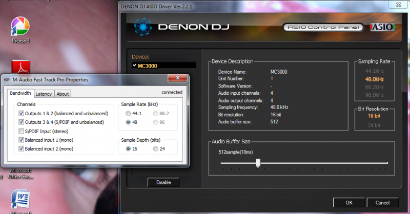Switch to the About tab
Screen dimensions: 410x214
pos(63,94)
